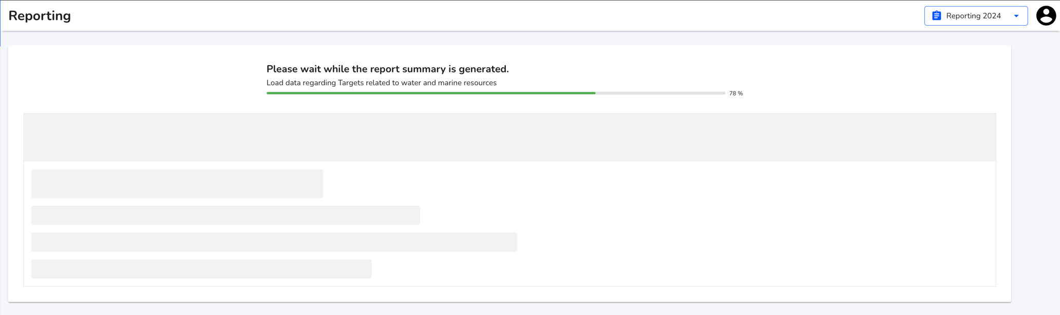The image size is (1060, 315).
Task: Select the tallest skeleton placeholder block
Action: (x=177, y=184)
